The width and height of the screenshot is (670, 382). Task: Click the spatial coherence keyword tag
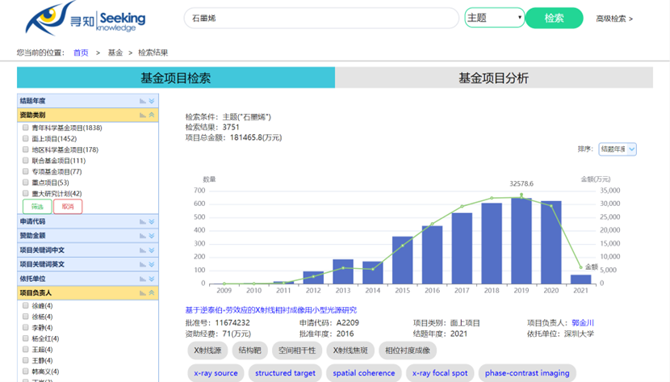pyautogui.click(x=364, y=373)
